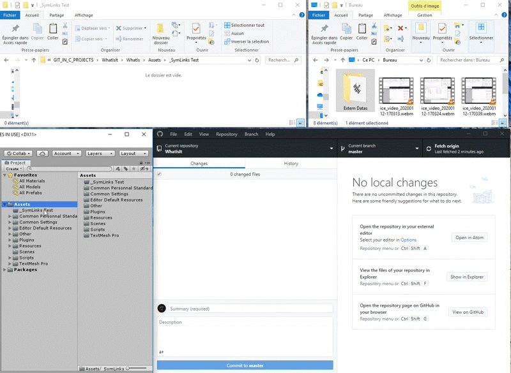Open Partage tab in SymLinks Test window
The width and height of the screenshot is (511, 373).
[x=56, y=15]
